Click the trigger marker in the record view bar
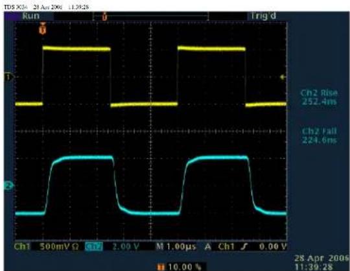Viewport: 350px width, 271px height. click(x=104, y=17)
